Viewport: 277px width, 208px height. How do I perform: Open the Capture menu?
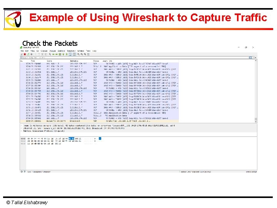[x=44, y=51]
